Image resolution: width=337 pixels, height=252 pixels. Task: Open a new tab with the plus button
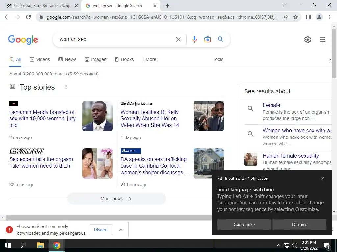pos(168,6)
